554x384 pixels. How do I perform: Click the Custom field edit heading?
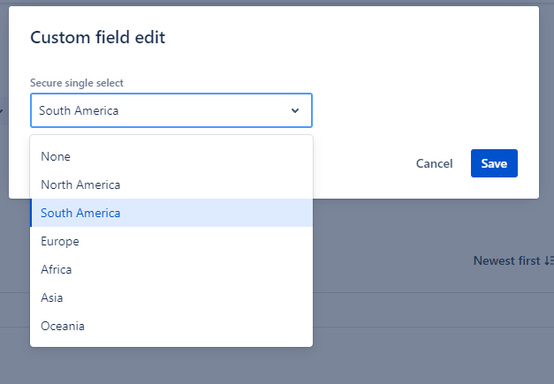coord(97,37)
